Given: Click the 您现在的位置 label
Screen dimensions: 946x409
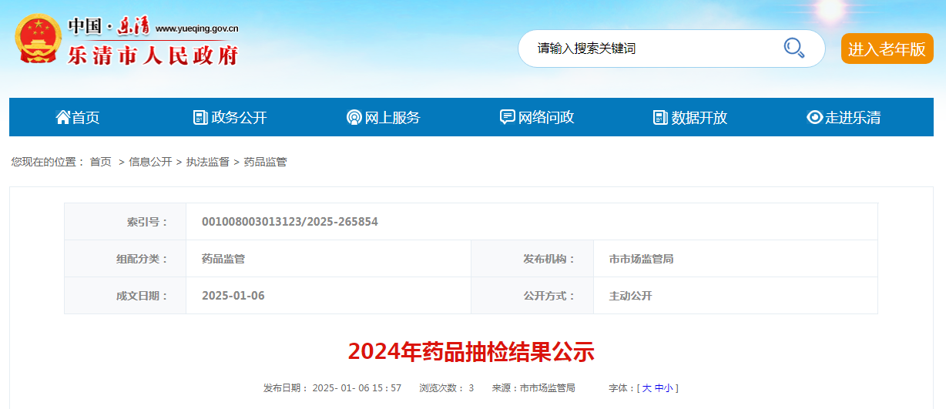Looking at the screenshot, I should [x=48, y=162].
